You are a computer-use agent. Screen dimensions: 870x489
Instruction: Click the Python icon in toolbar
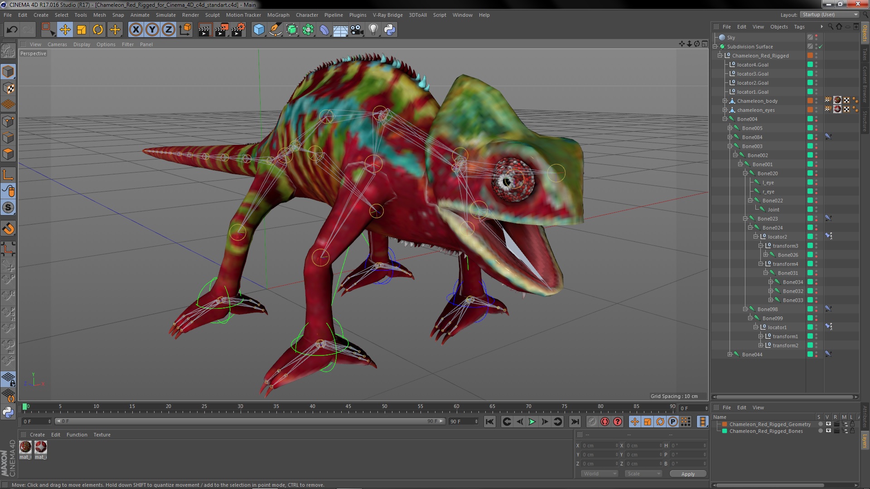point(390,30)
